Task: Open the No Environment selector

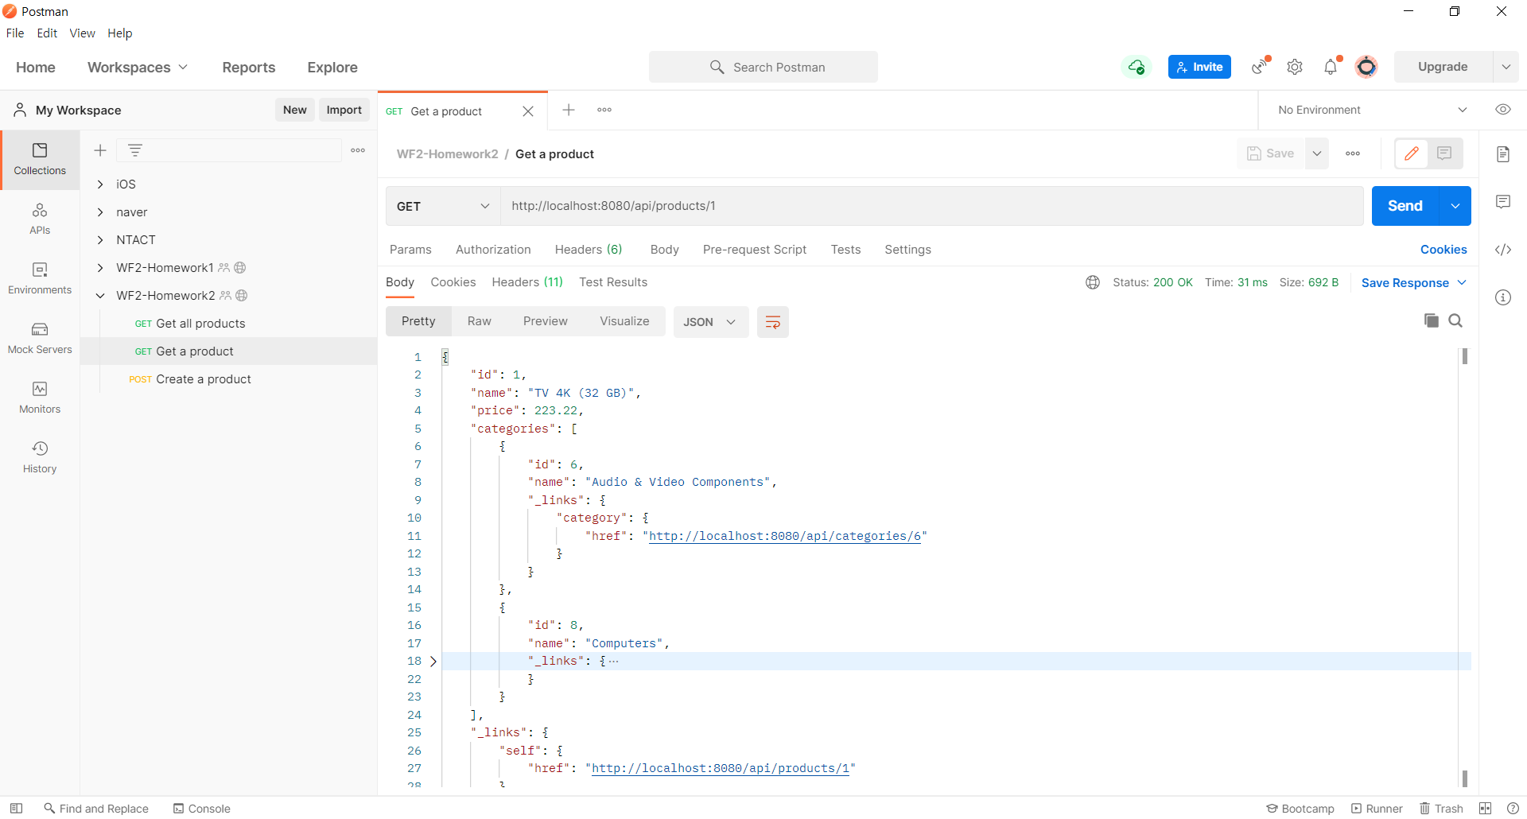Action: [1372, 110]
